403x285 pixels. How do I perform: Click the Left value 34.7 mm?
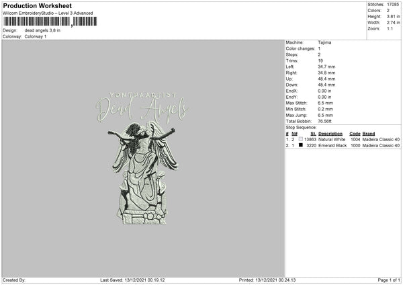(326, 67)
